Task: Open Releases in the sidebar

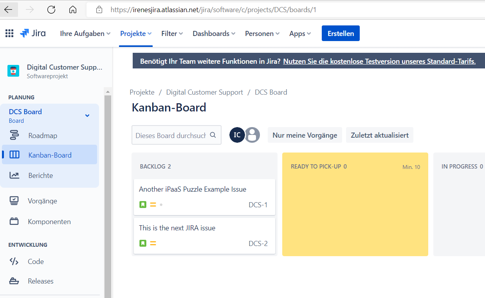Action: (40, 281)
